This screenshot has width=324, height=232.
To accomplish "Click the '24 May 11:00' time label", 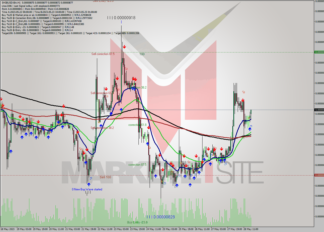I will tap(154, 229).
